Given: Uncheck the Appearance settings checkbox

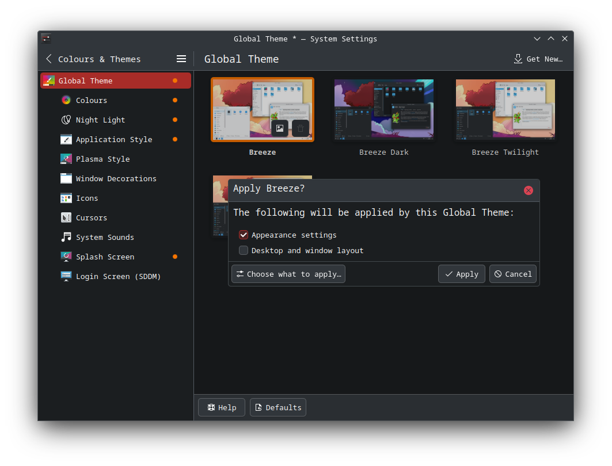Looking at the screenshot, I should (x=244, y=235).
